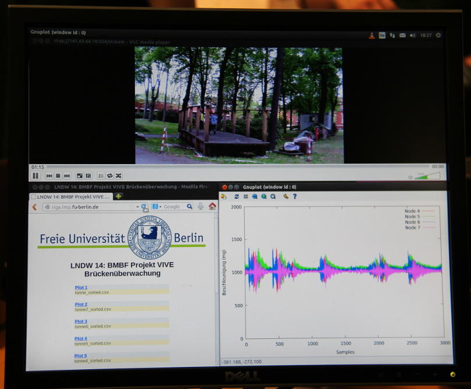Viewport: 471px width, 389px height.
Task: Click Firefox home icon
Action: (212, 207)
